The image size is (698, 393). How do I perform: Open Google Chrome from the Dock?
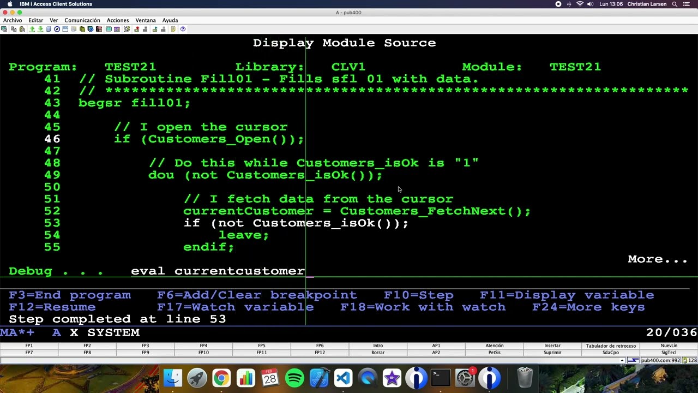(x=221, y=378)
